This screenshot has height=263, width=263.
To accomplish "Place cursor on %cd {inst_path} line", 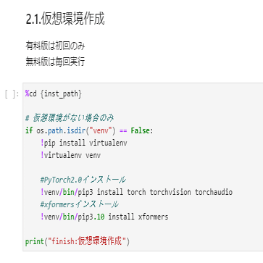I will [54, 93].
